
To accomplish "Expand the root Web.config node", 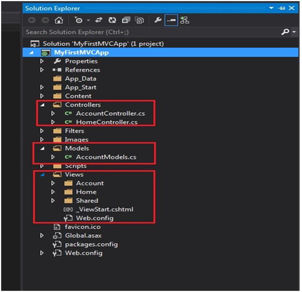I will click(x=42, y=253).
